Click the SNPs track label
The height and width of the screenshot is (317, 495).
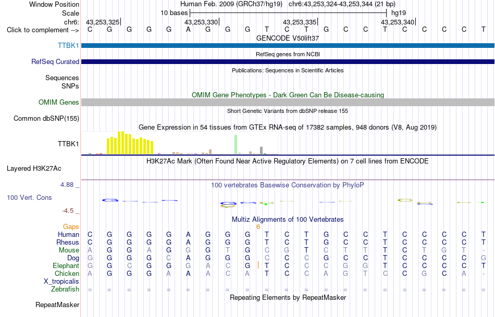click(x=70, y=86)
